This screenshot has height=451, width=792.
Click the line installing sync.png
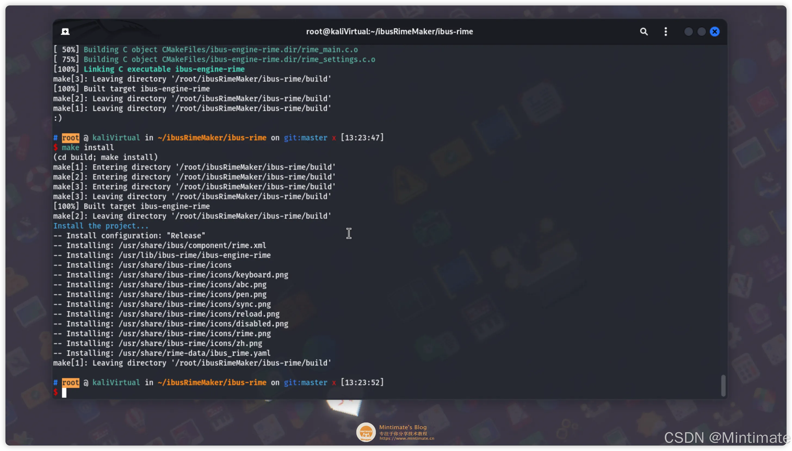(162, 304)
